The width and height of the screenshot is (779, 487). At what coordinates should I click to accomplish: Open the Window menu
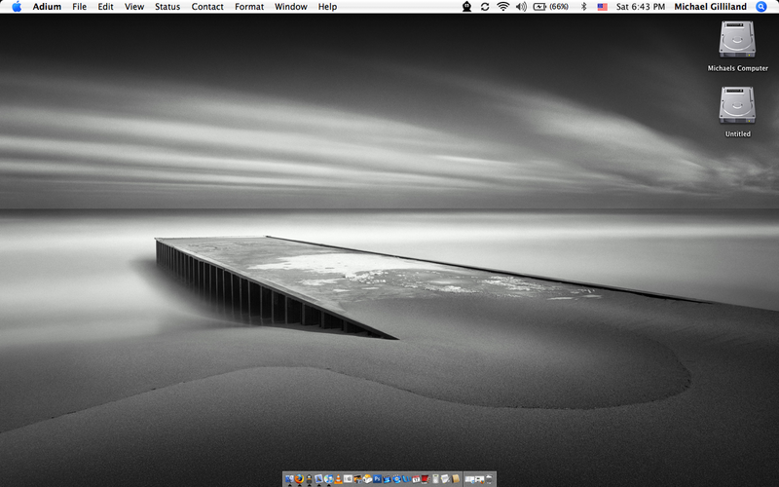point(290,7)
